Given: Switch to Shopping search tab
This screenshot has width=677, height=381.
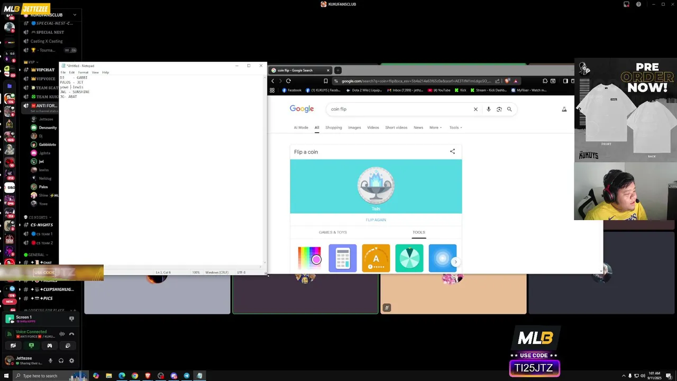Looking at the screenshot, I should pos(334,128).
